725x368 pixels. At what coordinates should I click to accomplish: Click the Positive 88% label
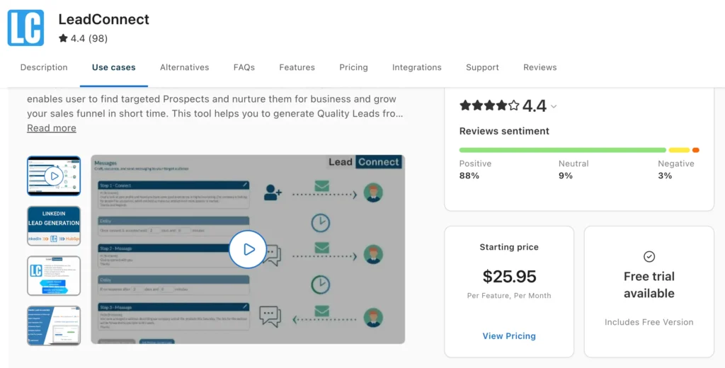coord(475,170)
